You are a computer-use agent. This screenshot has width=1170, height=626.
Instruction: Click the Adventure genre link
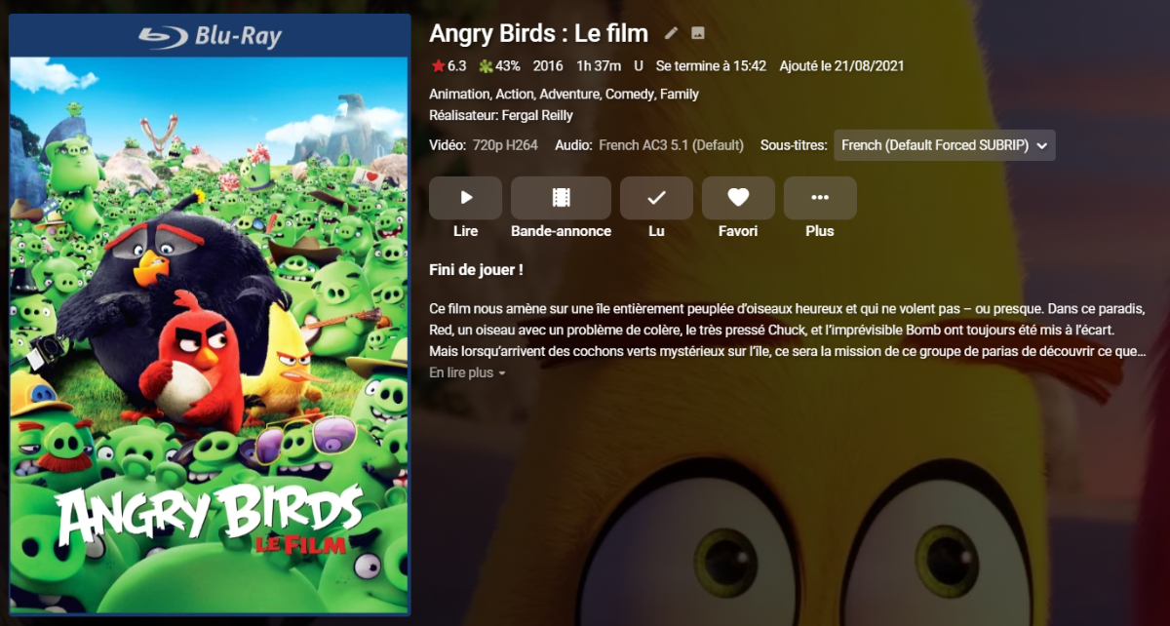click(569, 95)
